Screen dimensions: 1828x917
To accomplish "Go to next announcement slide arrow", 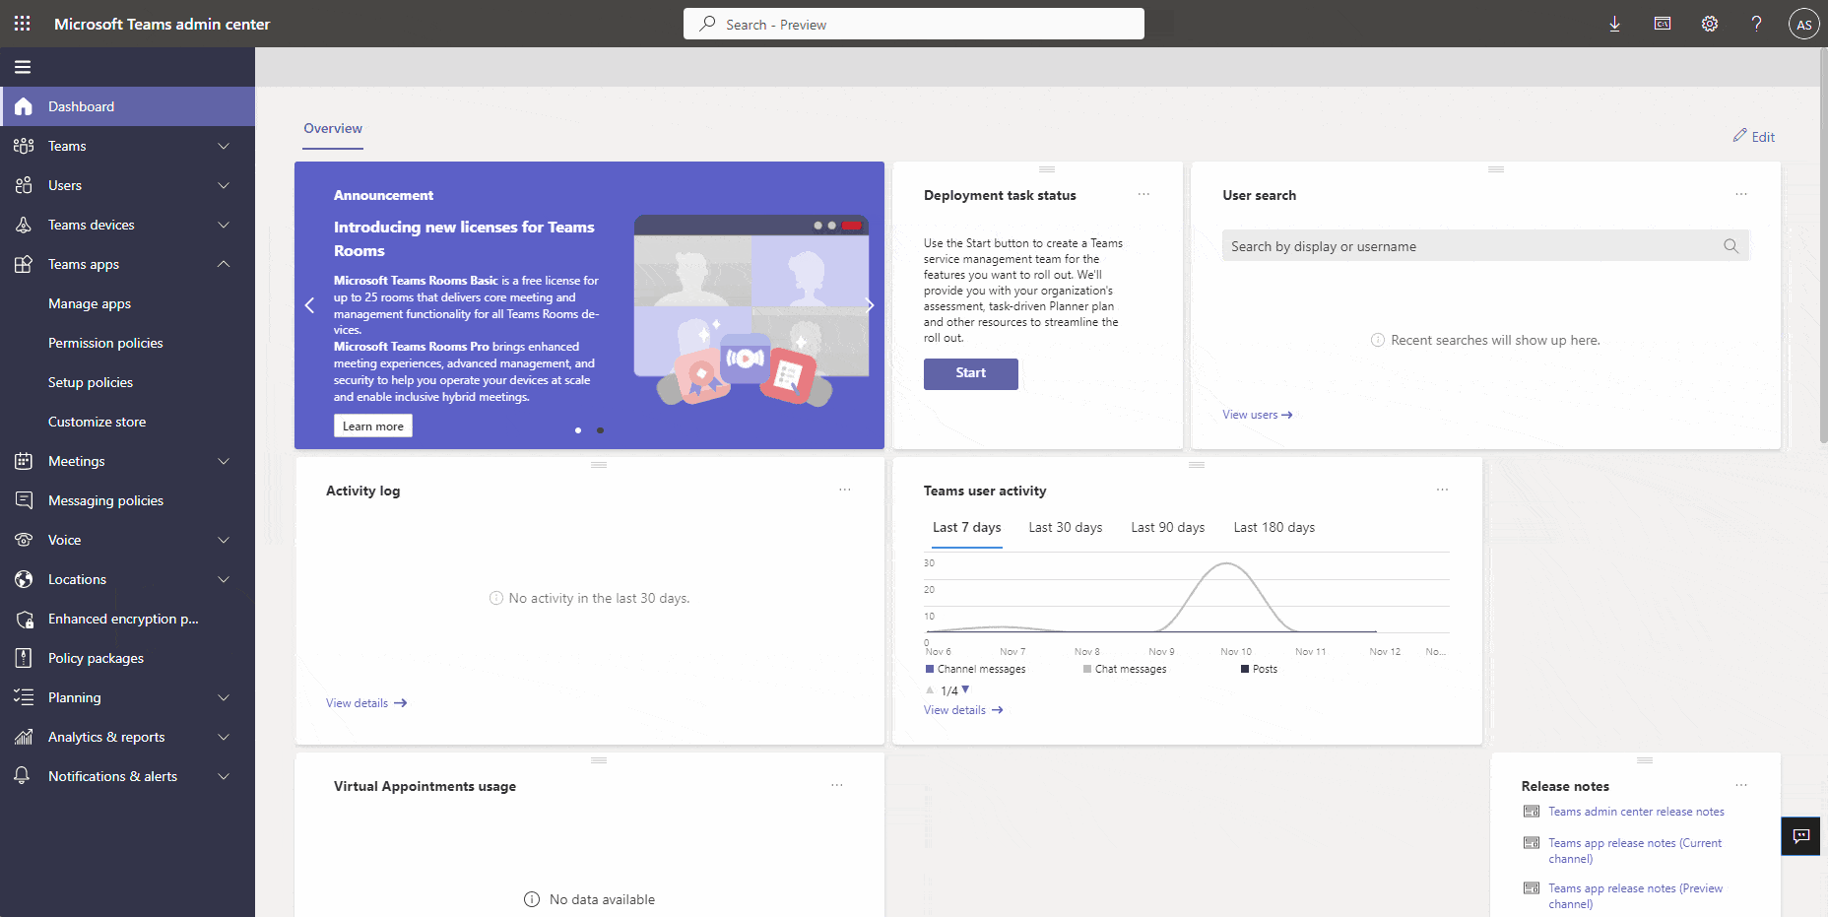I will [x=870, y=305].
